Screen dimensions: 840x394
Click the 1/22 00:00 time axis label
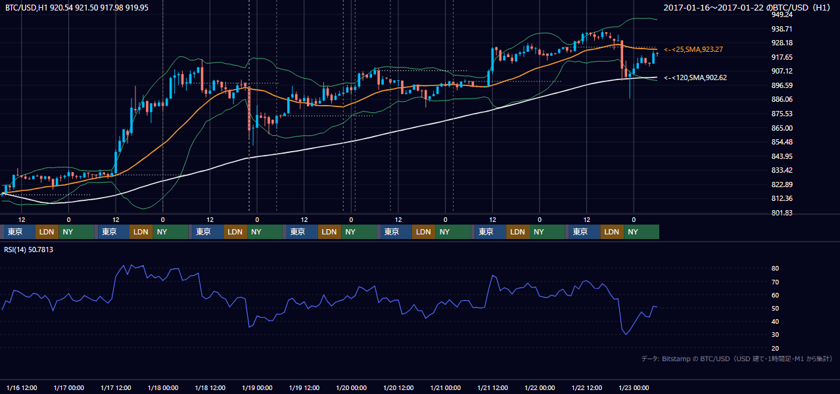540,387
